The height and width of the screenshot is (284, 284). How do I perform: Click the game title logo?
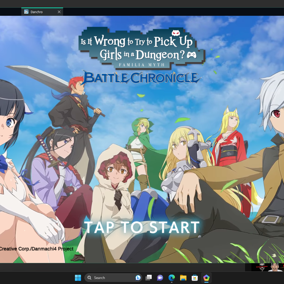tap(142, 47)
